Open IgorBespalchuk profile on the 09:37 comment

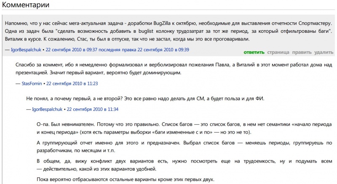click(26, 50)
